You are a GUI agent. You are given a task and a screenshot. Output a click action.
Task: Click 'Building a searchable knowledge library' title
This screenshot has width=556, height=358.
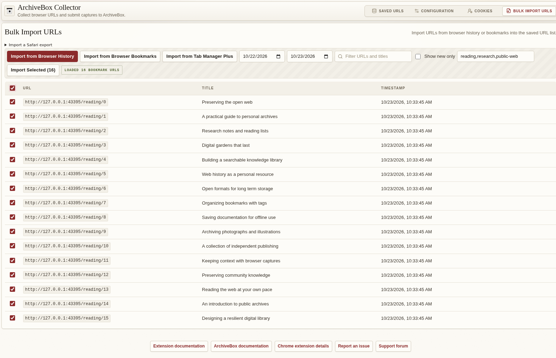pos(242,160)
